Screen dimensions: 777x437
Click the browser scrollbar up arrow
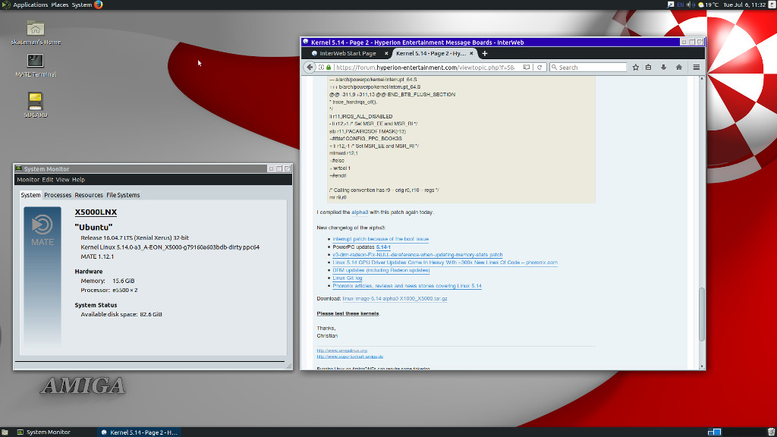click(x=702, y=79)
